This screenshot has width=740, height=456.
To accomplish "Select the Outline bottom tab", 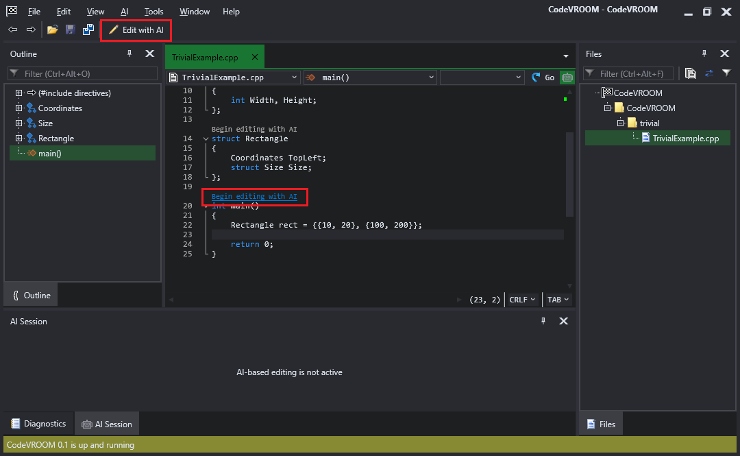I will 31,296.
